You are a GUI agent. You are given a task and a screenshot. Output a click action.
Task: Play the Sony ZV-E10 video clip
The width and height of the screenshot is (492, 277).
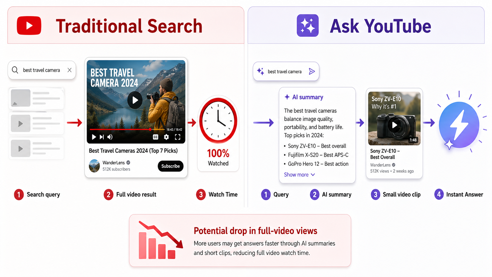(394, 125)
